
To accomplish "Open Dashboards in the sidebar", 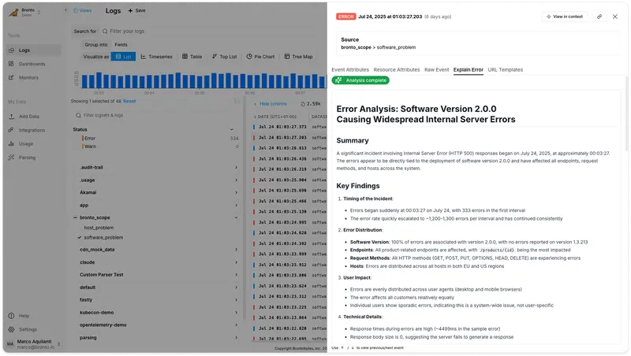I will pos(33,64).
